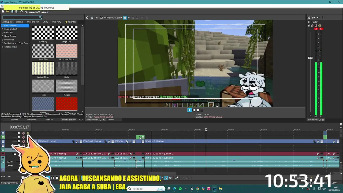This screenshot has width=343, height=193.
Task: Click the Downmix output icon in Master Bus
Action: click(x=314, y=18)
